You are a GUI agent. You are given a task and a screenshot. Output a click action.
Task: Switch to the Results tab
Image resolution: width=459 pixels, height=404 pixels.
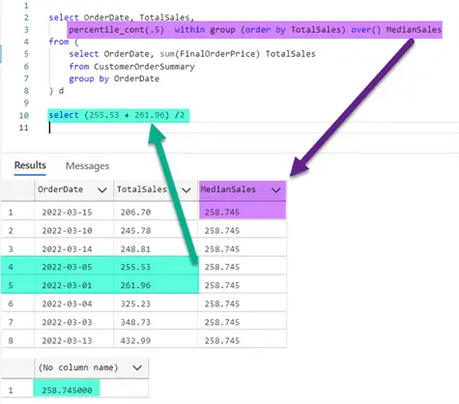point(30,165)
